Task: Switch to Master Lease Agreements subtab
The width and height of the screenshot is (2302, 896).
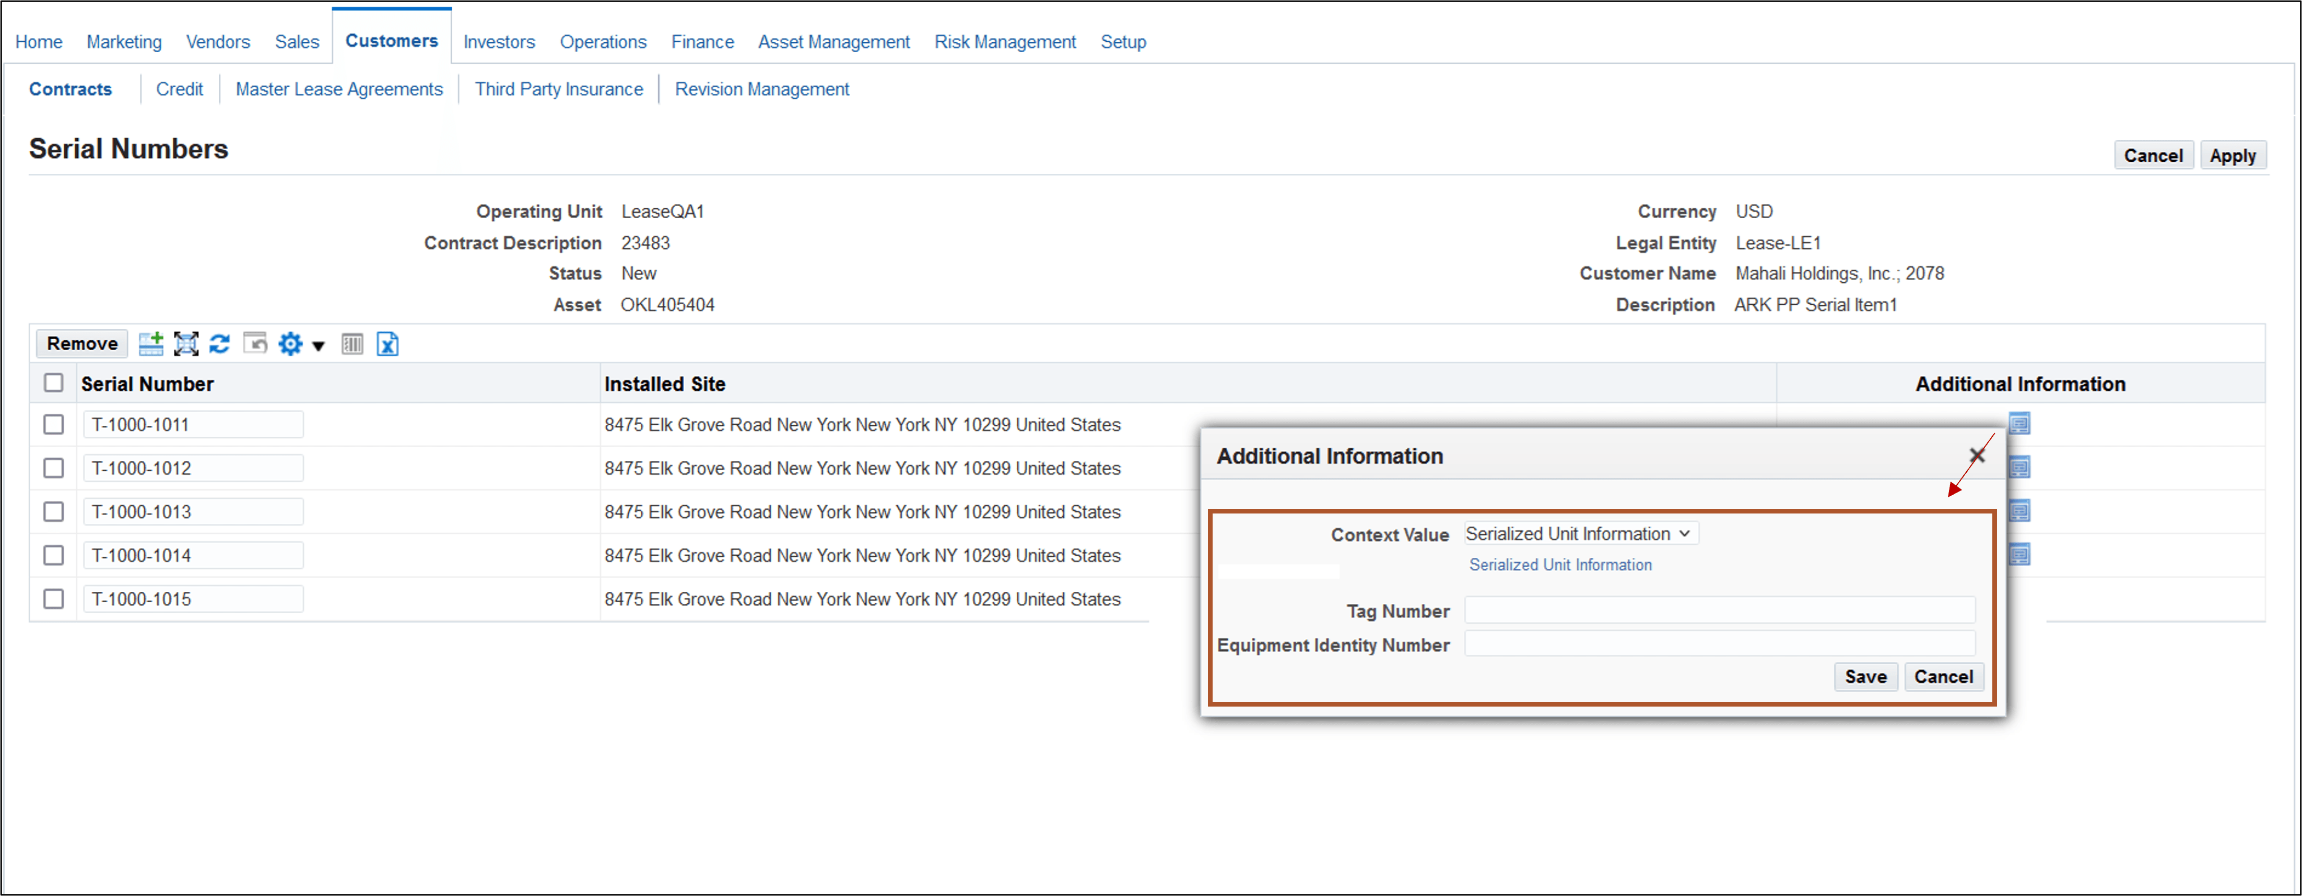Action: 339,89
